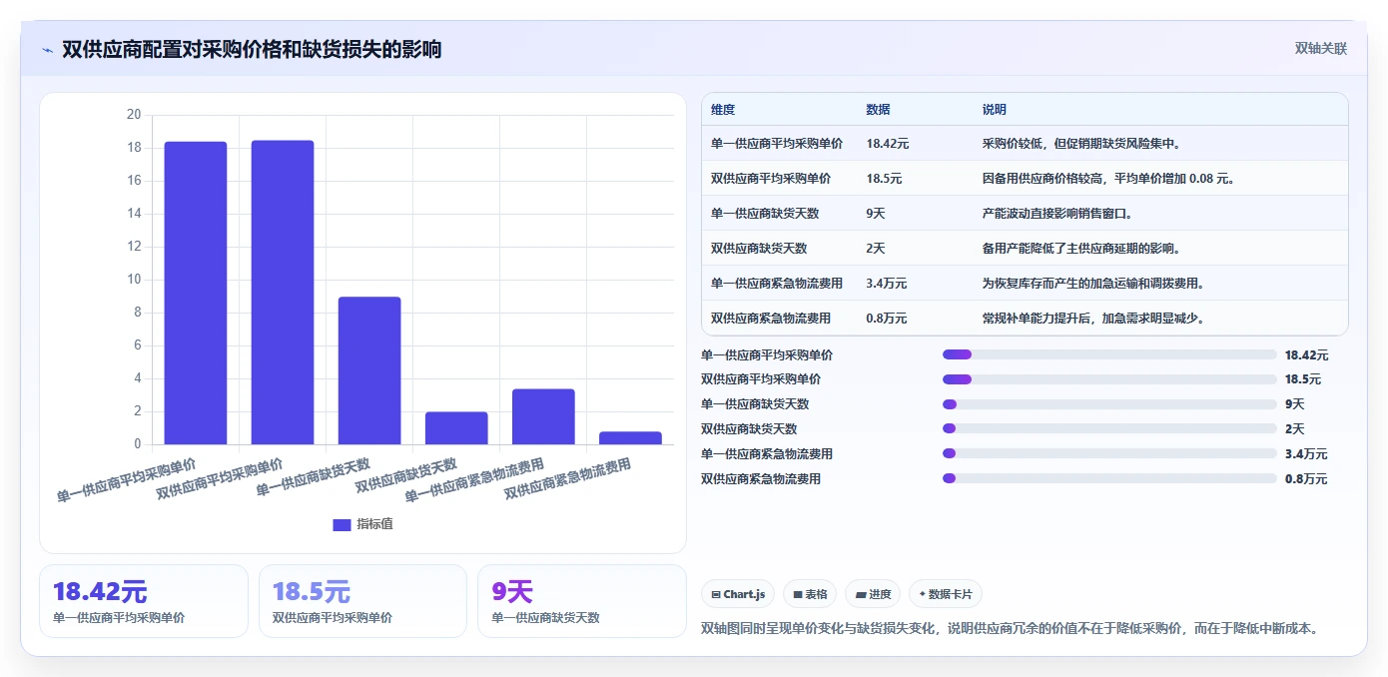
Task: Select the 双供应商紧急物流费用 bar in chart
Action: (x=630, y=437)
